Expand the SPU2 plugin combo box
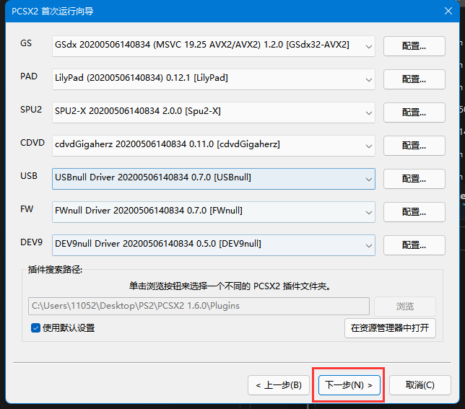The image size is (465, 409). (x=214, y=113)
